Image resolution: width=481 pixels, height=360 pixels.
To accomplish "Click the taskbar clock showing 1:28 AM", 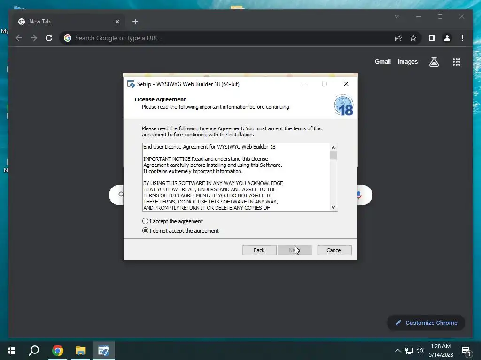I will 441,351.
